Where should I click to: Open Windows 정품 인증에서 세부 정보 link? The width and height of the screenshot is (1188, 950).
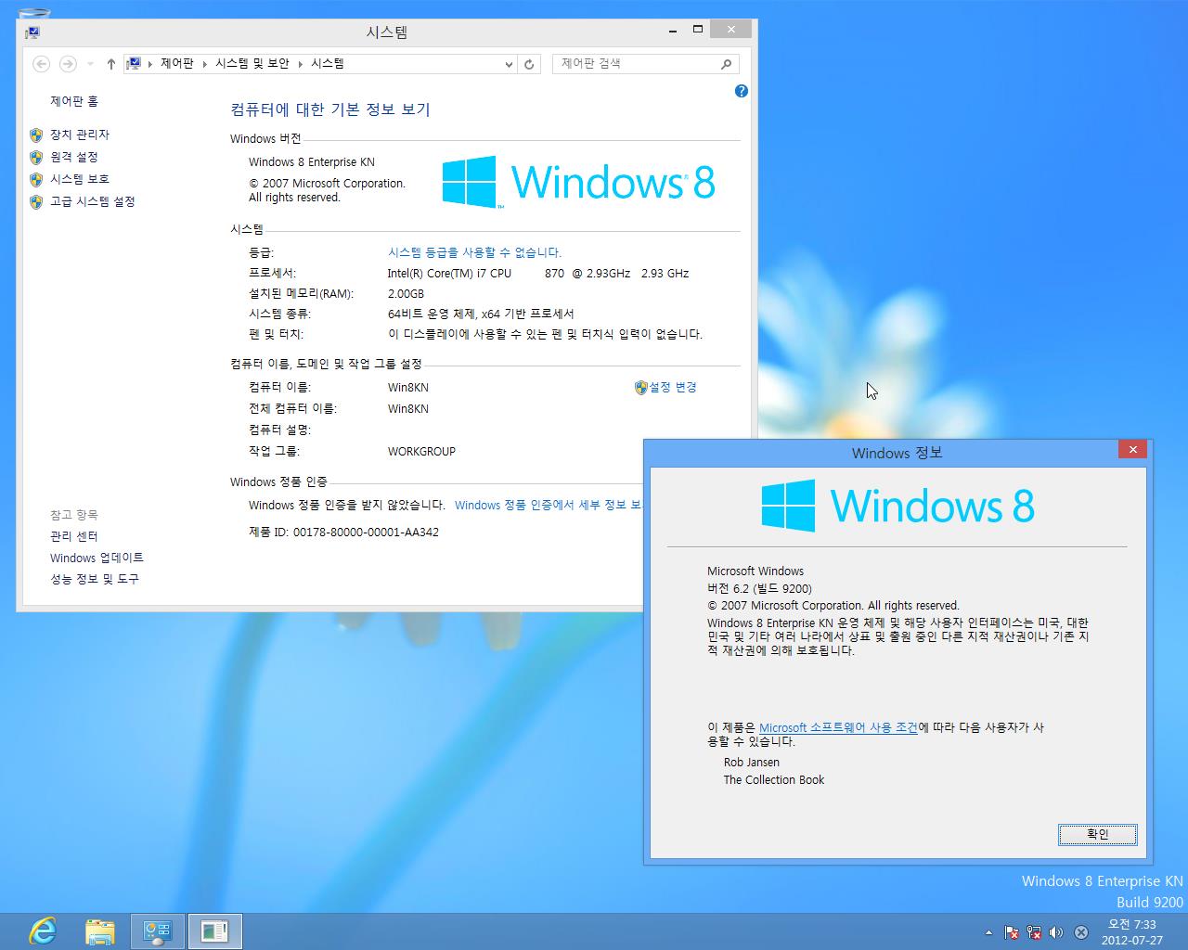548,506
